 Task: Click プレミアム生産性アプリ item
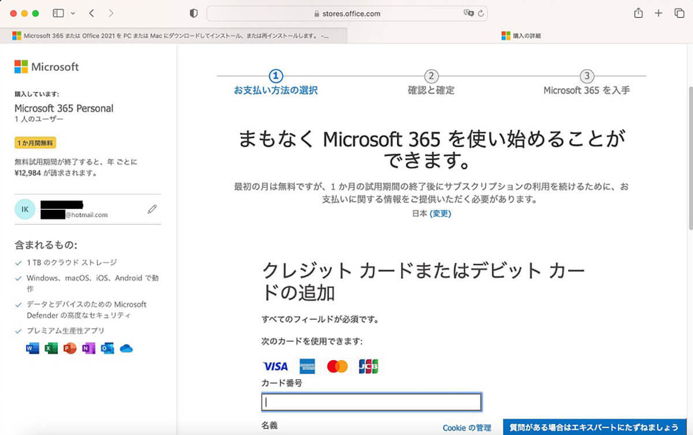tap(65, 331)
